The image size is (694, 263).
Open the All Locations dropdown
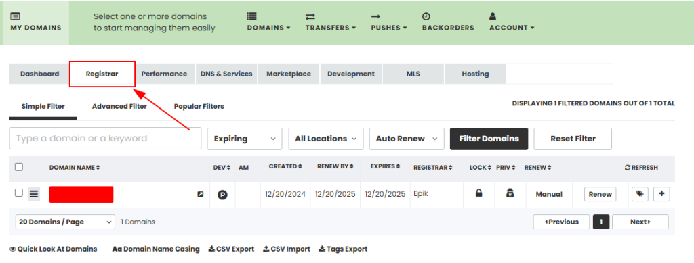pos(326,139)
